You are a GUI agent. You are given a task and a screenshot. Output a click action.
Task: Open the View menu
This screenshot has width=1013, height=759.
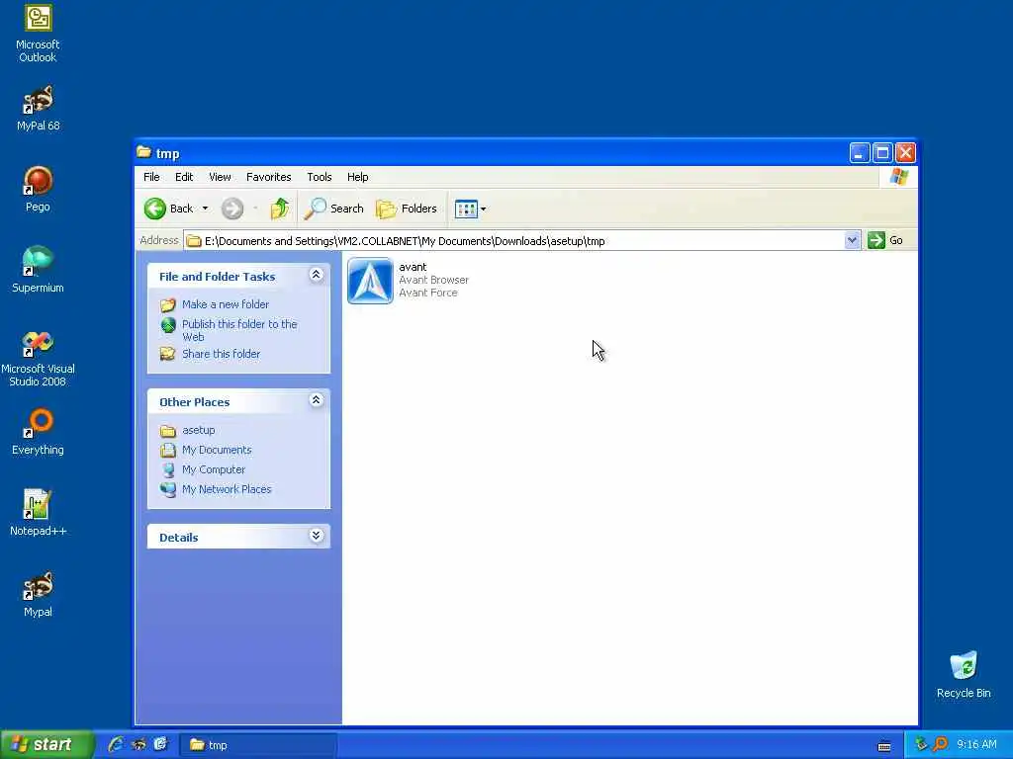220,177
